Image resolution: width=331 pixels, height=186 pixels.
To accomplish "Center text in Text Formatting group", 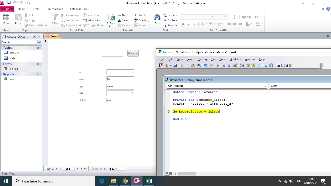I will click(235, 24).
